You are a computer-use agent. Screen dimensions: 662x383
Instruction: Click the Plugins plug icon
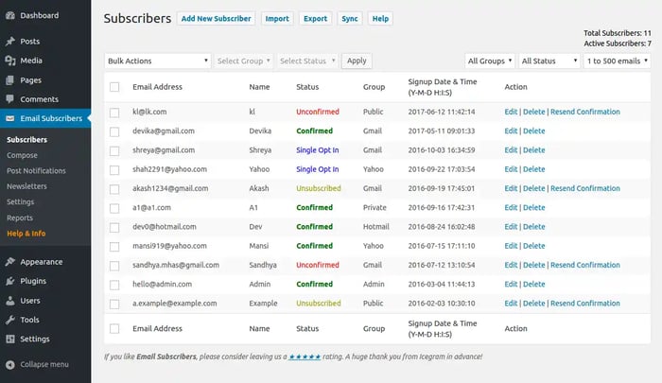click(9, 281)
